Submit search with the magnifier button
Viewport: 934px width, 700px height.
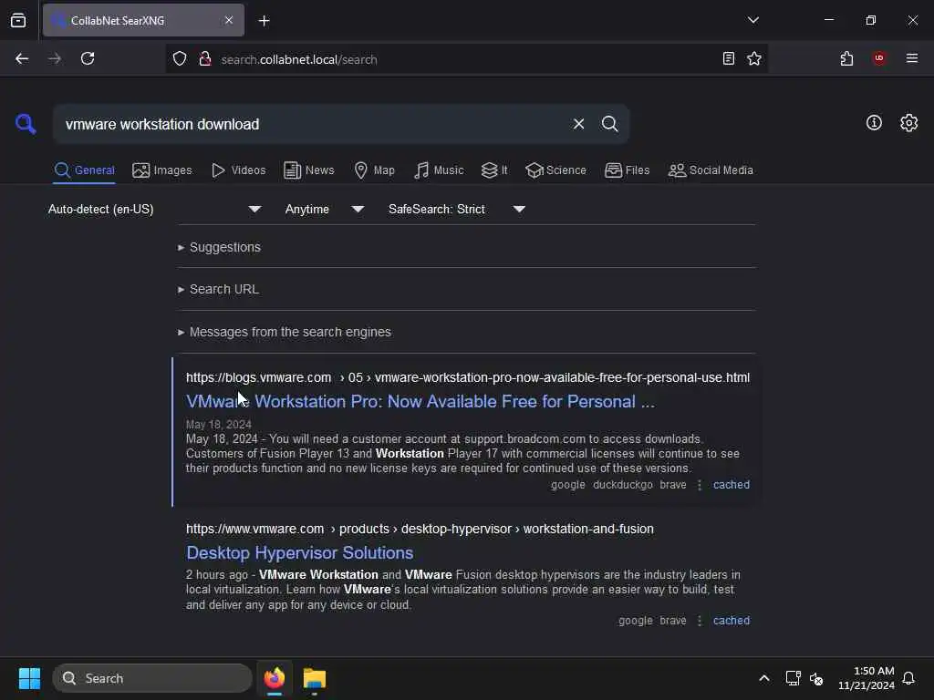pyautogui.click(x=609, y=124)
